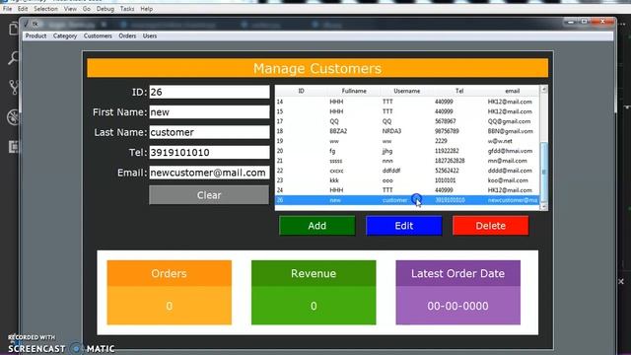Click the Revenue card header
The image size is (631, 355).
pyautogui.click(x=314, y=274)
